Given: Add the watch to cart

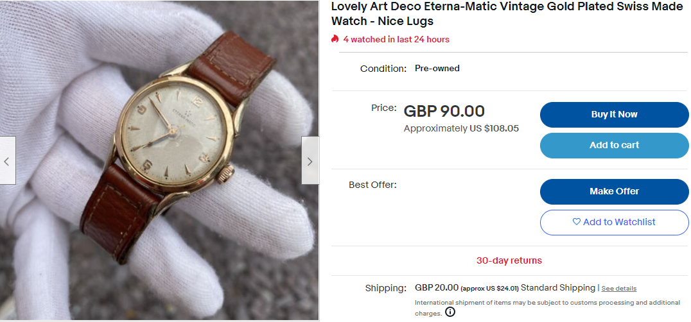Looking at the screenshot, I should click(x=614, y=145).
